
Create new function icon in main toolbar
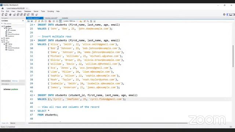pos(29,15)
